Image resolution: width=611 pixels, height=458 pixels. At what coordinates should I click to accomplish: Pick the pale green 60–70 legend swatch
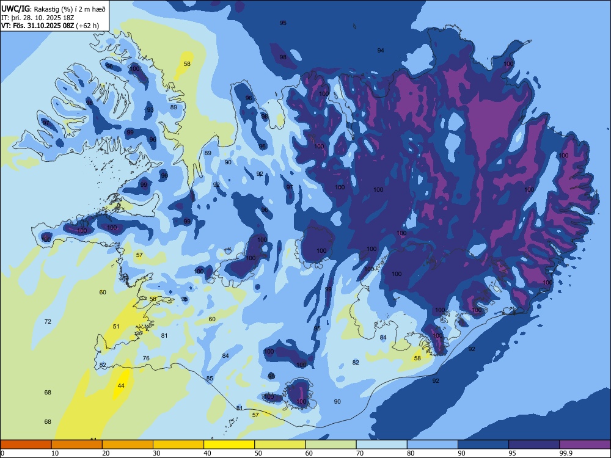[331, 445]
